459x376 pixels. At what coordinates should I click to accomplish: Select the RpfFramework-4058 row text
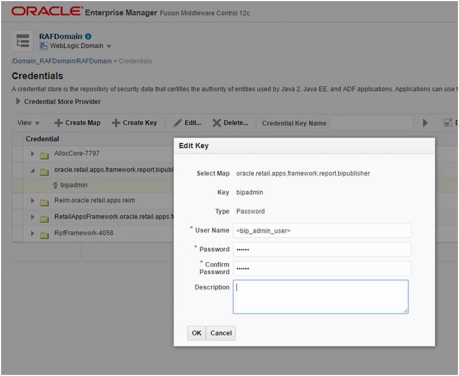84,233
